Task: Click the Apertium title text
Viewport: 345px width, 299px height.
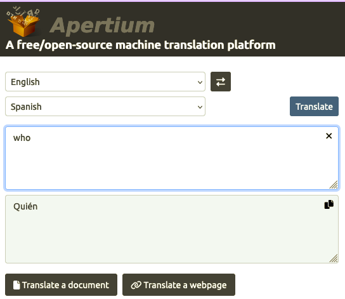Action: click(102, 26)
